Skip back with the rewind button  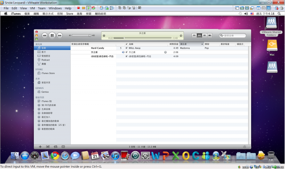coord(45,36)
